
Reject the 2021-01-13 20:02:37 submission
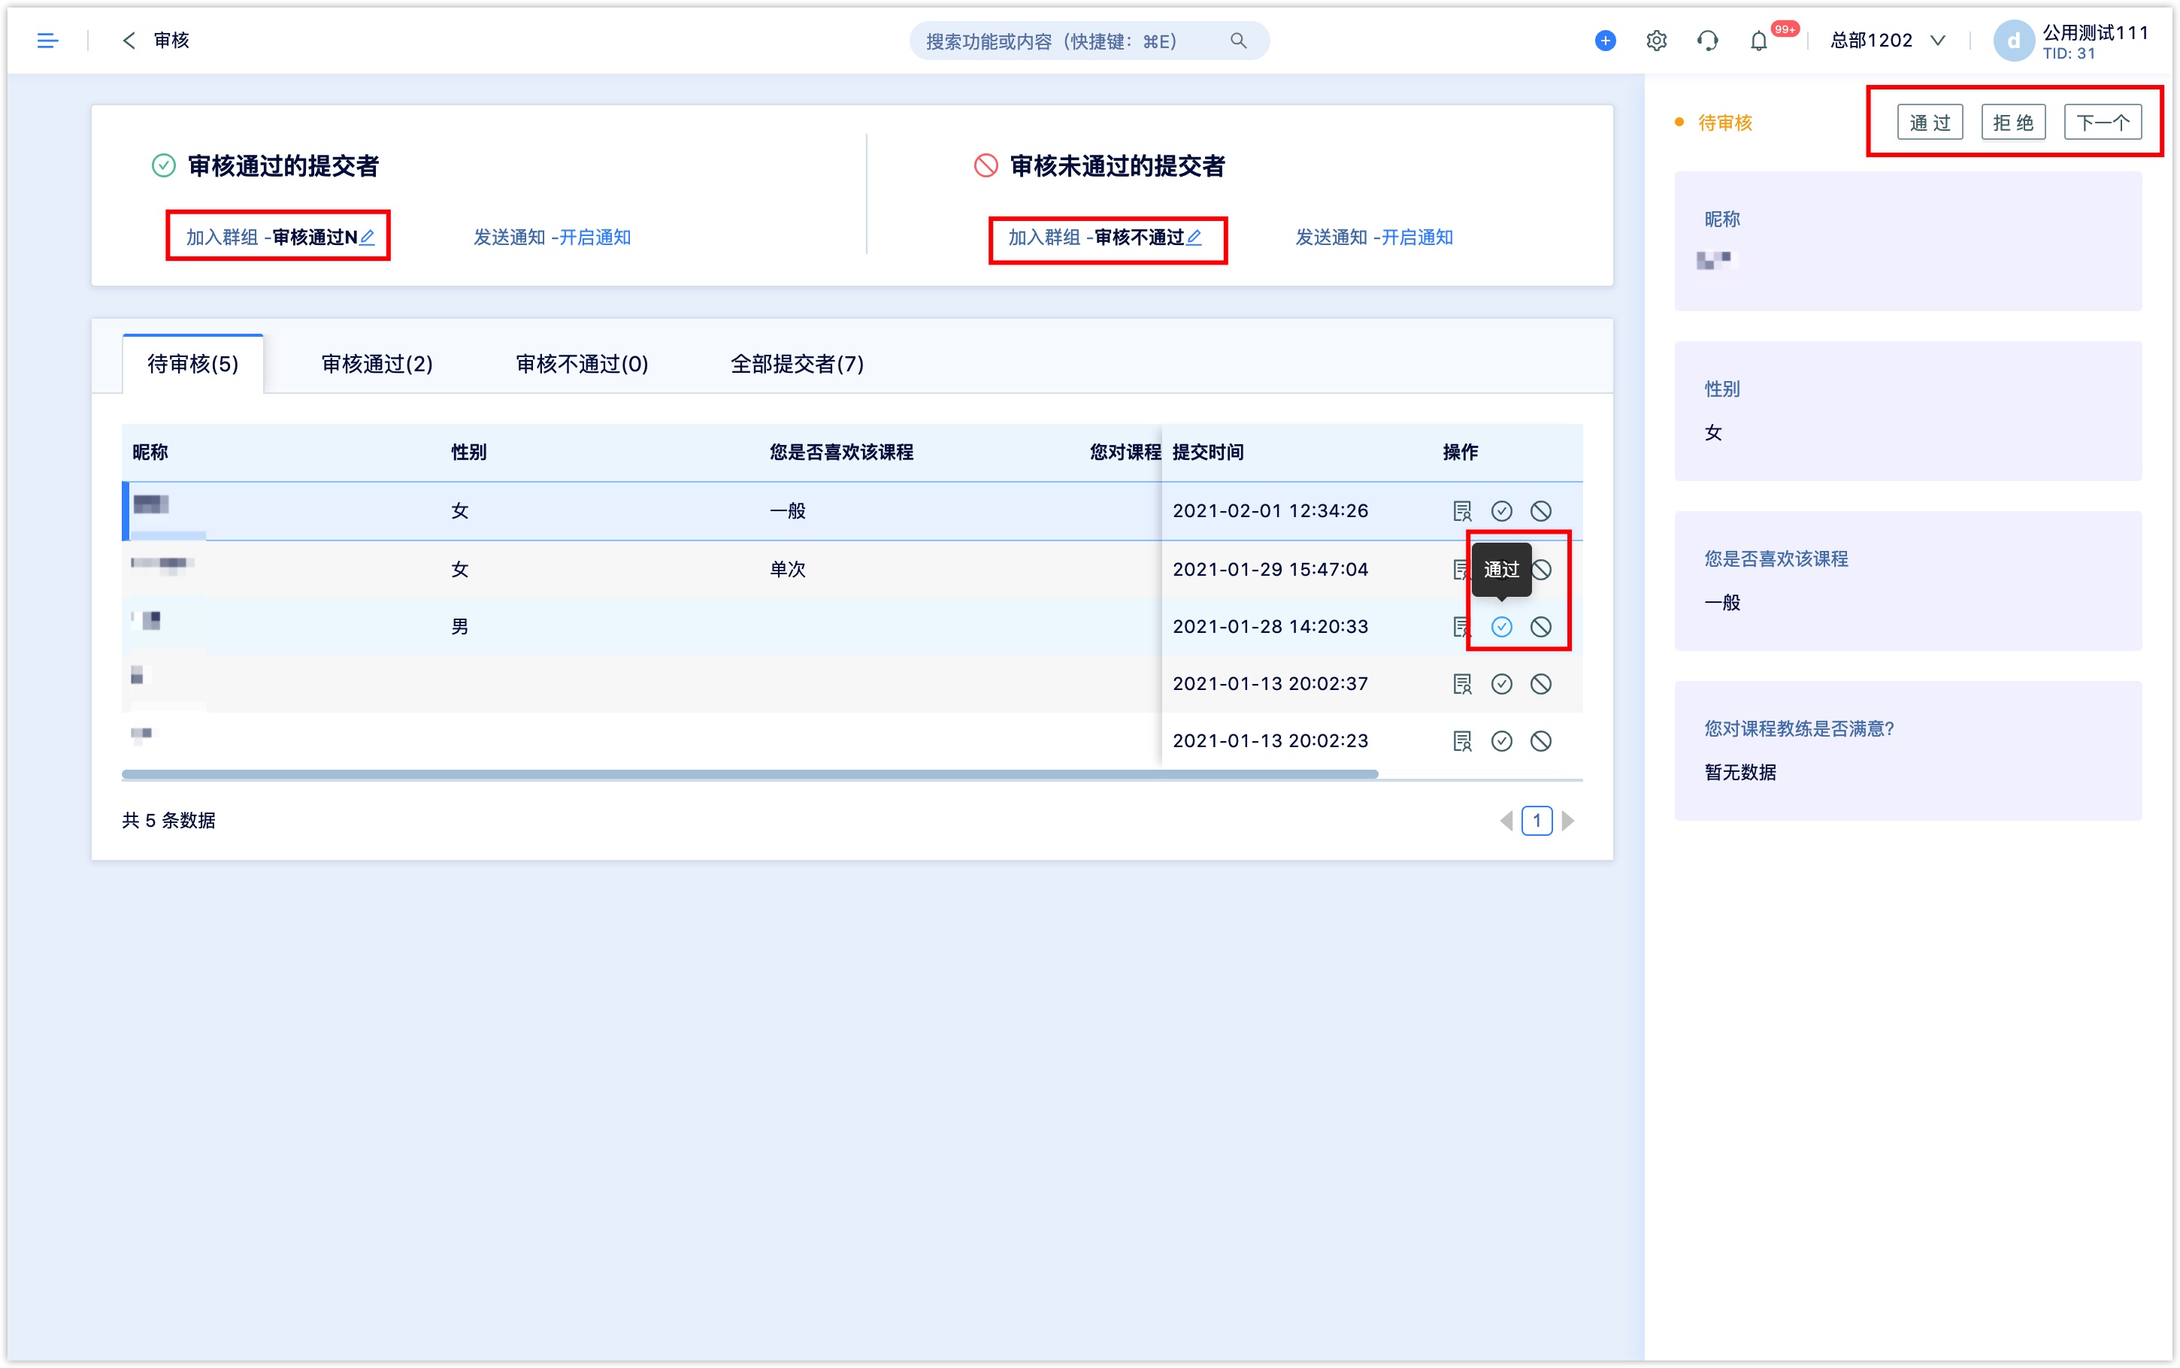(x=1540, y=684)
